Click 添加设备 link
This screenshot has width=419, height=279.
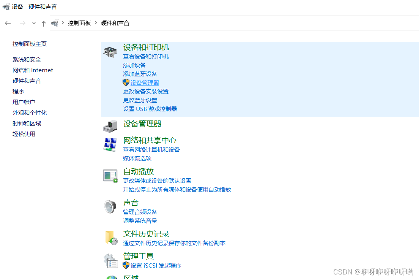pyautogui.click(x=134, y=65)
